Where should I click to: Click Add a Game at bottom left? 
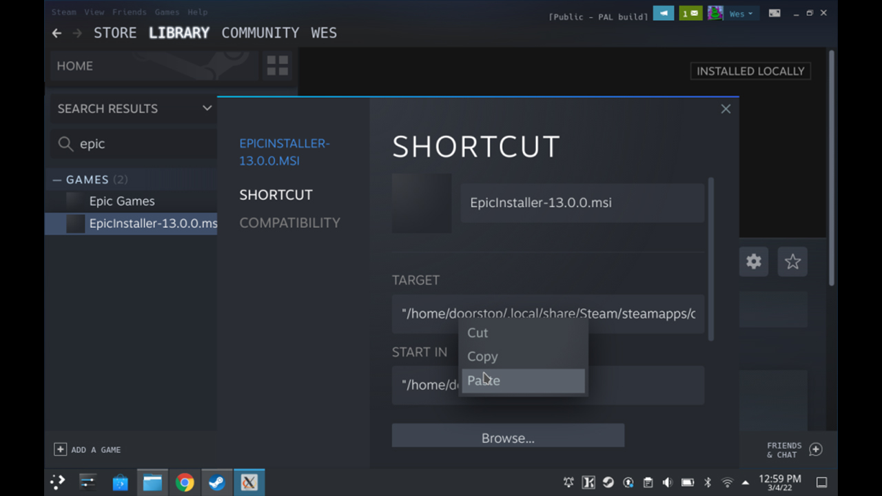(88, 449)
